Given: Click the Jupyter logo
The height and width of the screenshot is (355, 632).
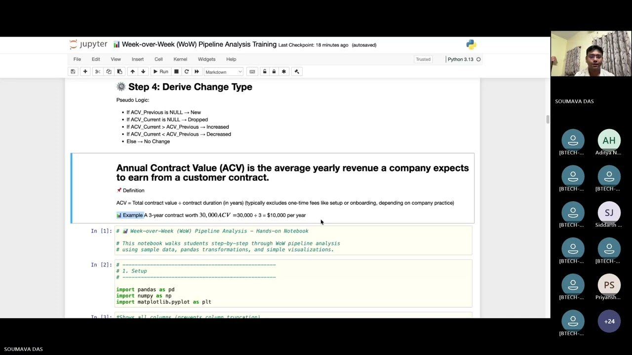Looking at the screenshot, I should [88, 44].
